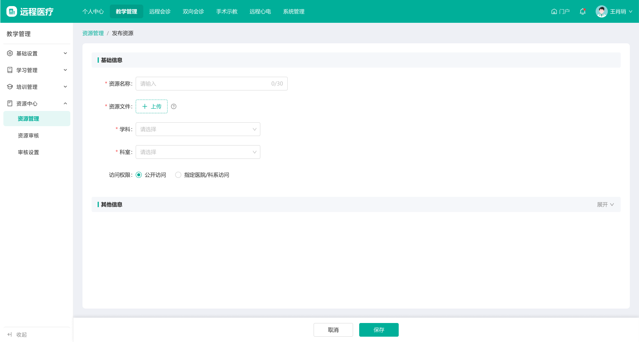Open the 学科 dropdown
Viewport: 639px width, 342px height.
[198, 129]
